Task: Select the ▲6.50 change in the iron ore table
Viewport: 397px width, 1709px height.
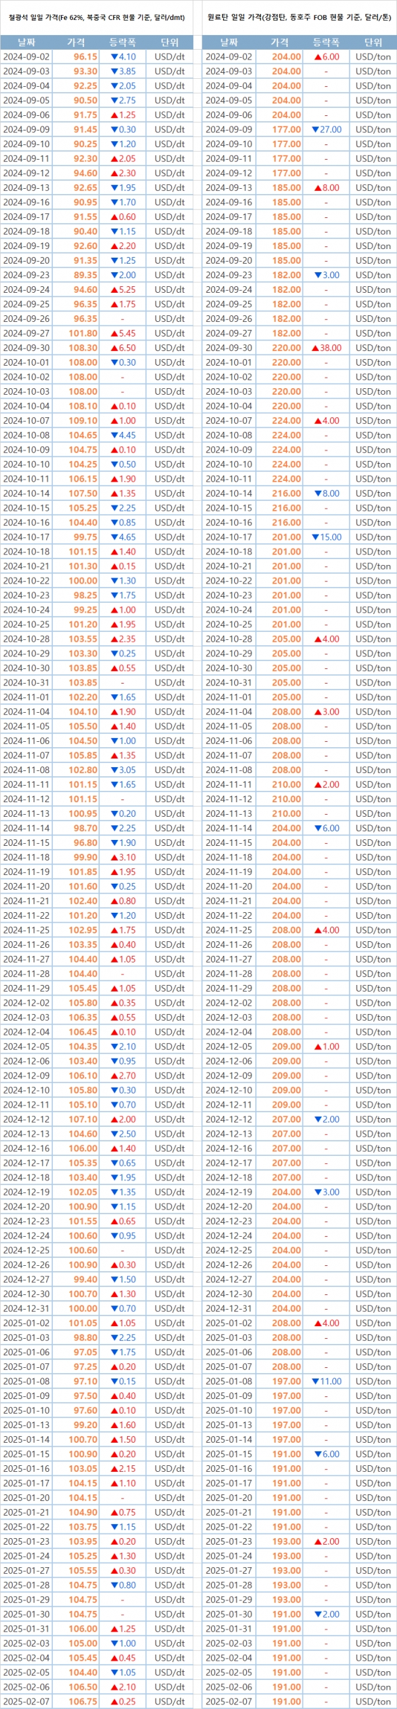Action: coord(122,348)
